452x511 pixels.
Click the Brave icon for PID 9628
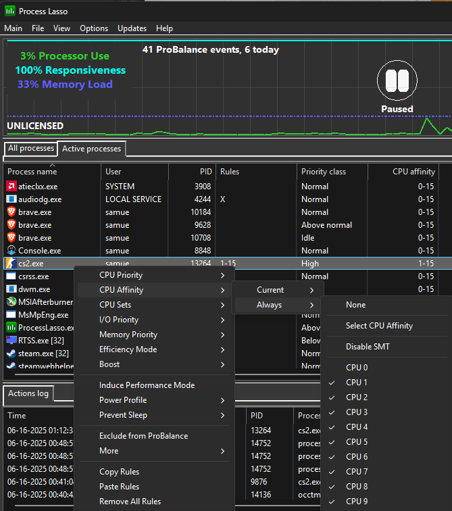point(11,224)
